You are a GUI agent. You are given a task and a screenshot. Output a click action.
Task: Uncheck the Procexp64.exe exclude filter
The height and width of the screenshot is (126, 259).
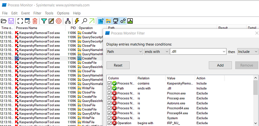[x=109, y=113]
